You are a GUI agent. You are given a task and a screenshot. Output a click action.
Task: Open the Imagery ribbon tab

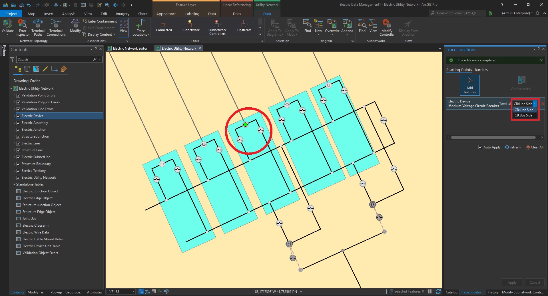coord(123,14)
